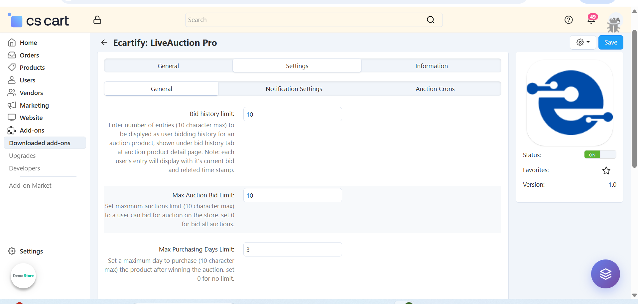Click the lock icon in header
The height and width of the screenshot is (304, 638).
coord(97,20)
